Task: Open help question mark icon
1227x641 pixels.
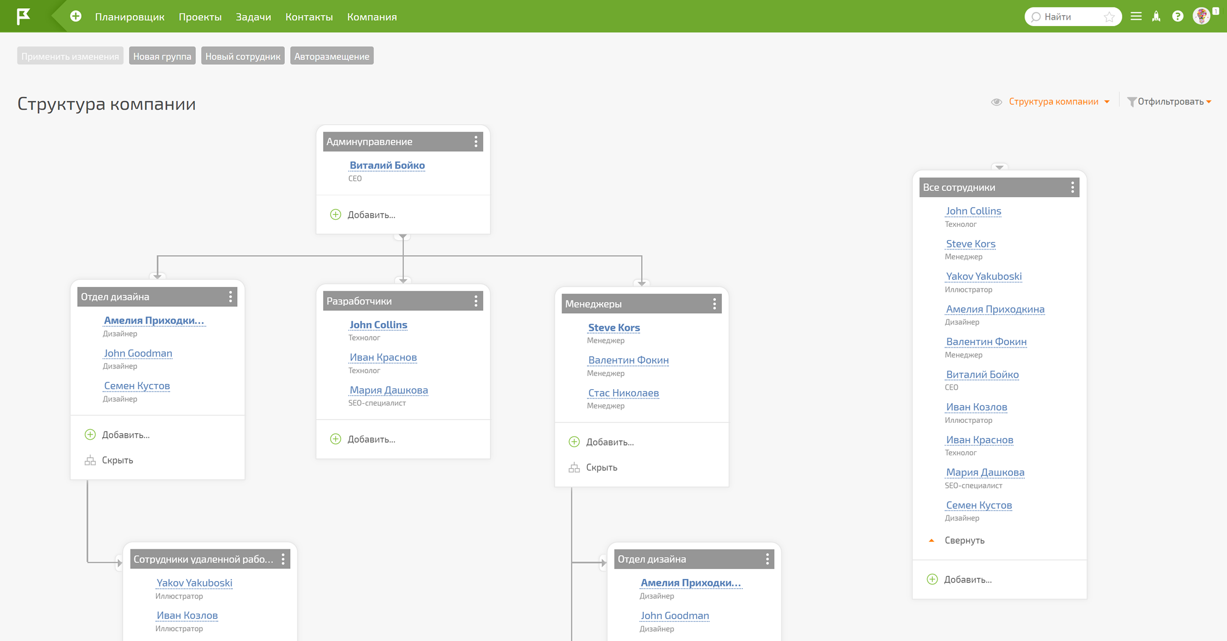Action: coord(1177,16)
